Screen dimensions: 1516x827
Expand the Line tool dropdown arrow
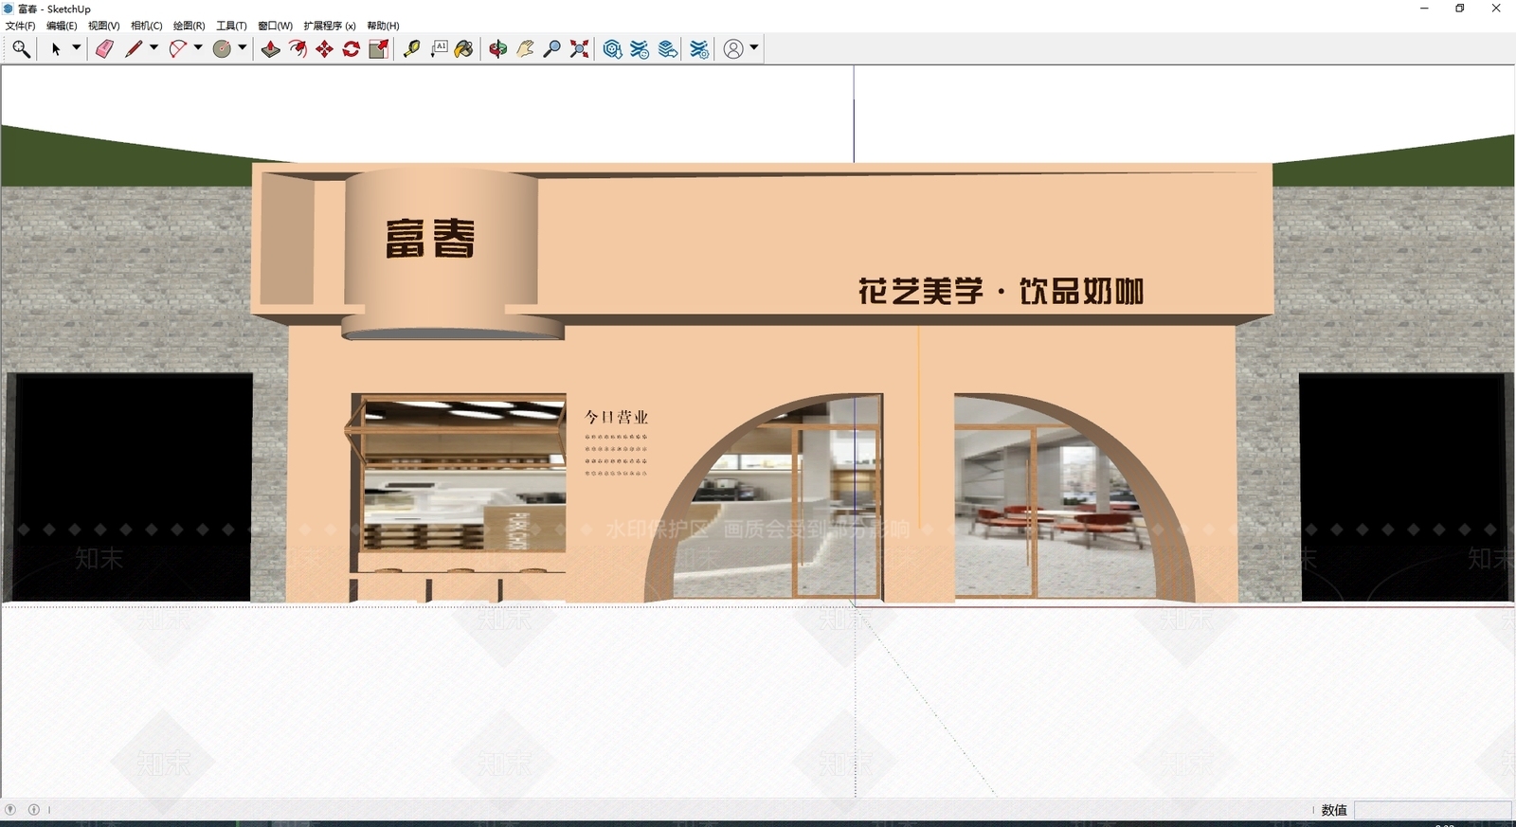(x=153, y=47)
